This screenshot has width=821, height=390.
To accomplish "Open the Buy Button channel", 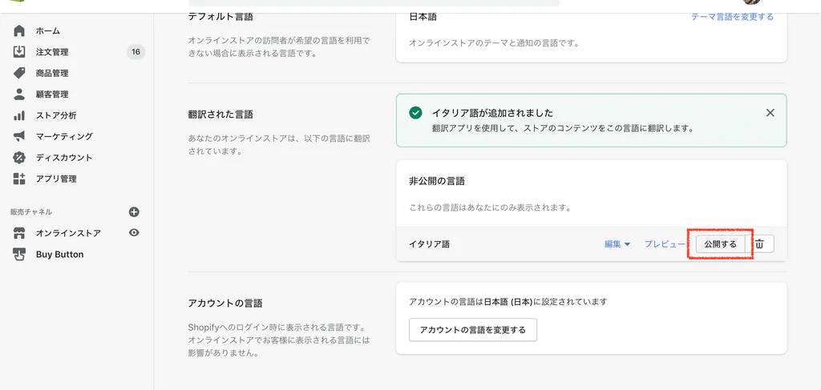I will (59, 255).
